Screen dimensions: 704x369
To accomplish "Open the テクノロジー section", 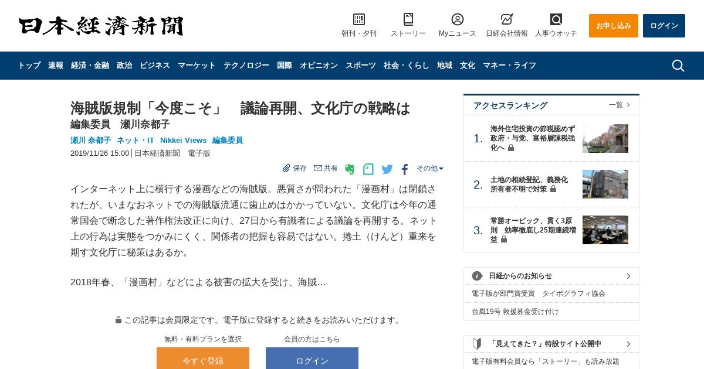I will [x=246, y=66].
